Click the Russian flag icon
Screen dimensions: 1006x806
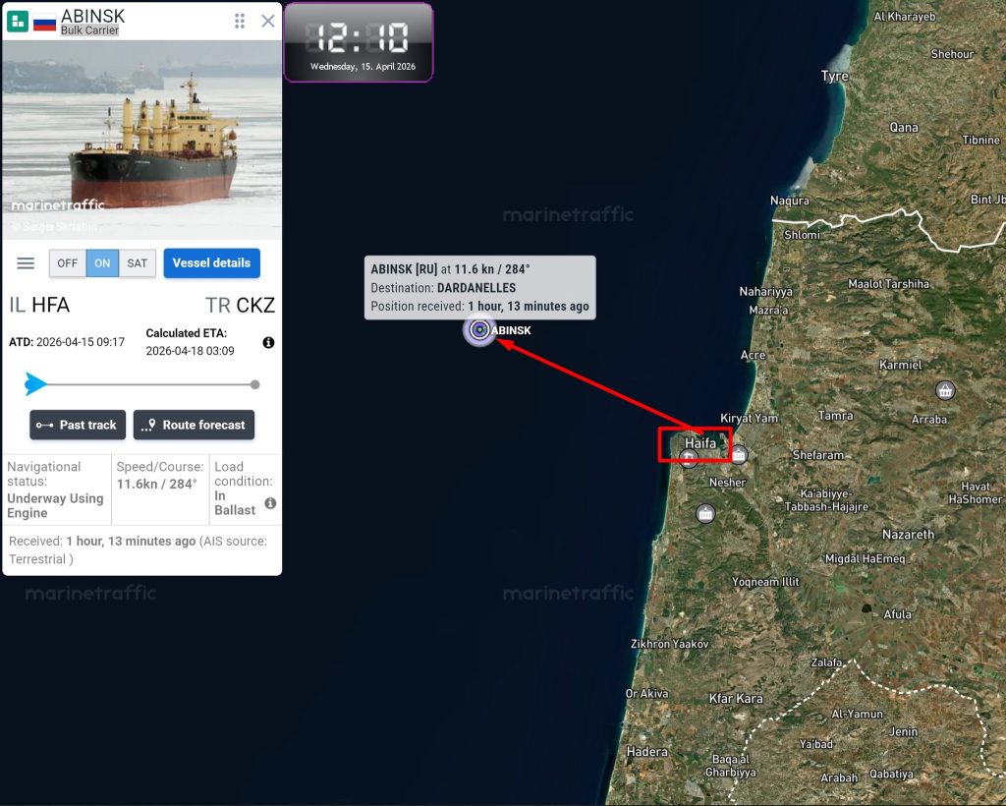44,23
